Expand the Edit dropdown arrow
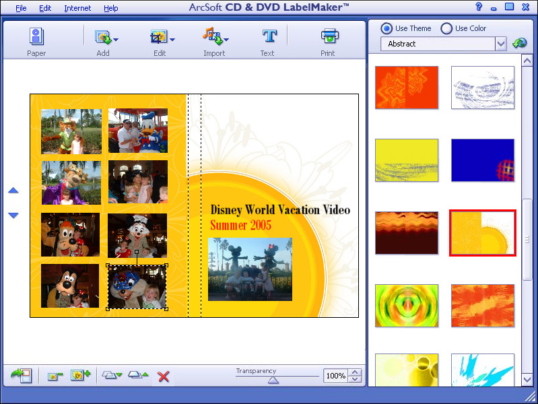Image resolution: width=538 pixels, height=404 pixels. 172,40
